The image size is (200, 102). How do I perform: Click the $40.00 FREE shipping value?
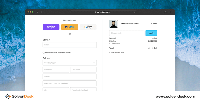click(152, 41)
